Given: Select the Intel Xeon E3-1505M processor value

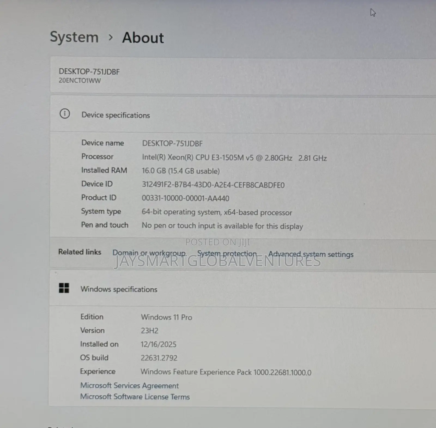Looking at the screenshot, I should tap(234, 158).
